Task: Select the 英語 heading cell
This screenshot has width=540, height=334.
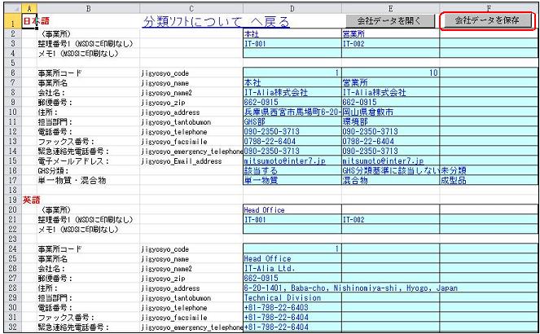Action: click(x=31, y=200)
